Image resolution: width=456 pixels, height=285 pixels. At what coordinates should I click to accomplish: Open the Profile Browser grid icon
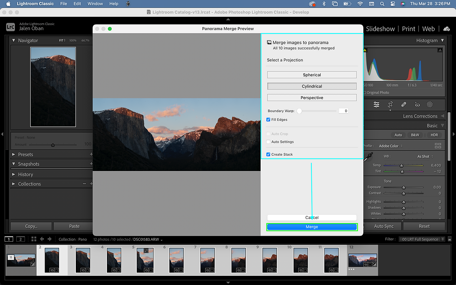(x=438, y=146)
